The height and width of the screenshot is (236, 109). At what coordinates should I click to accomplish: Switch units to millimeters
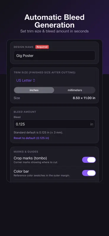point(75,90)
